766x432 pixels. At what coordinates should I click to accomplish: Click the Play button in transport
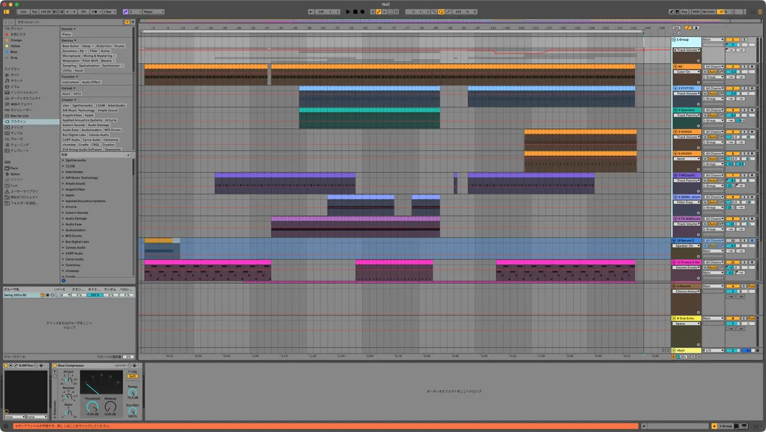coord(348,11)
